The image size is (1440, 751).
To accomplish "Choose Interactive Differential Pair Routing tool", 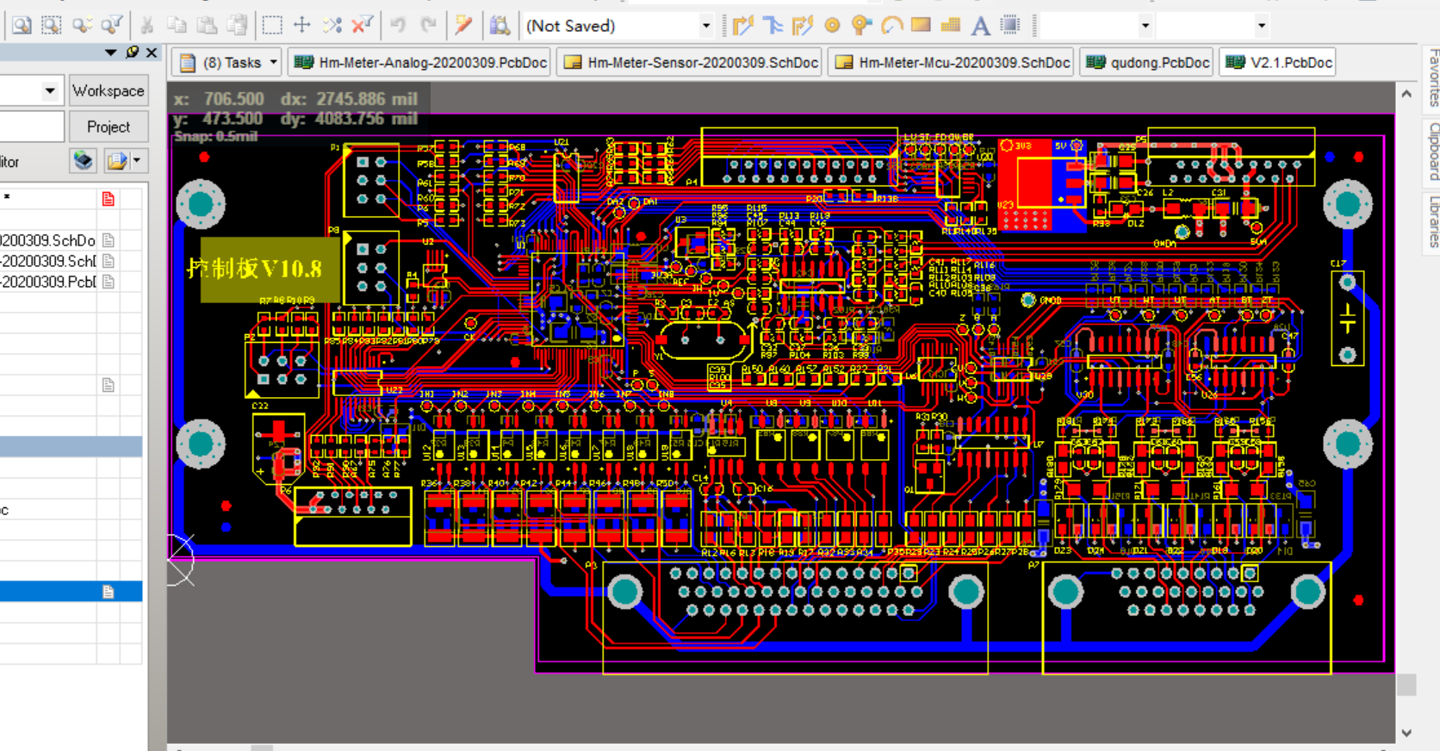I will (803, 25).
